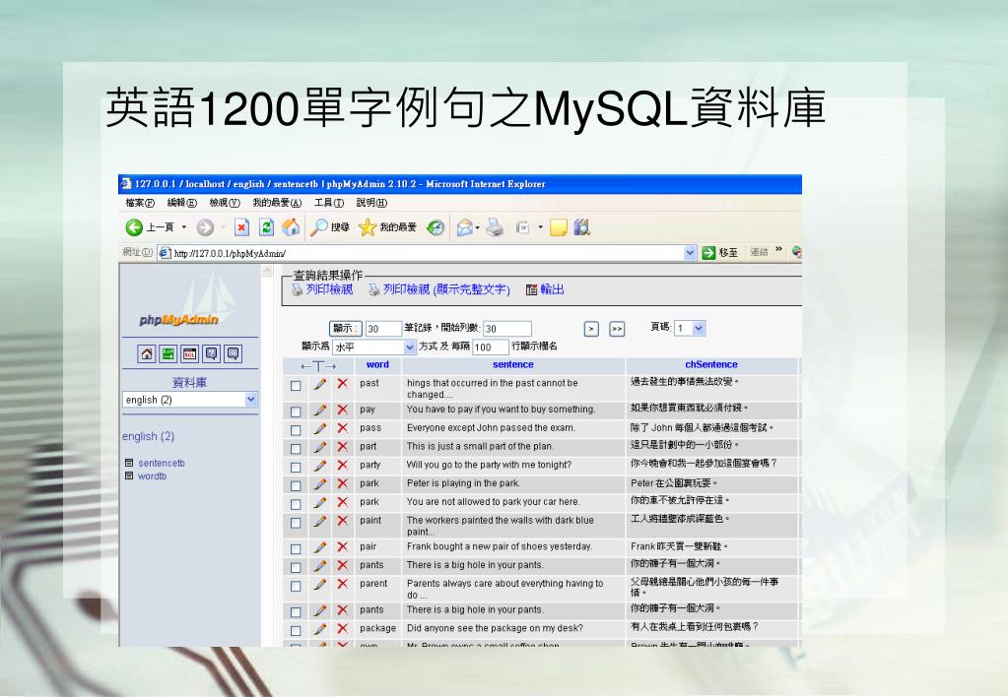Screen dimensions: 1008x697
Task: Click the next page '>' button
Action: click(x=591, y=329)
